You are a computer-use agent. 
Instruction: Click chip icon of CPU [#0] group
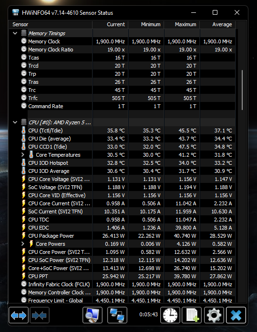tap(24, 122)
